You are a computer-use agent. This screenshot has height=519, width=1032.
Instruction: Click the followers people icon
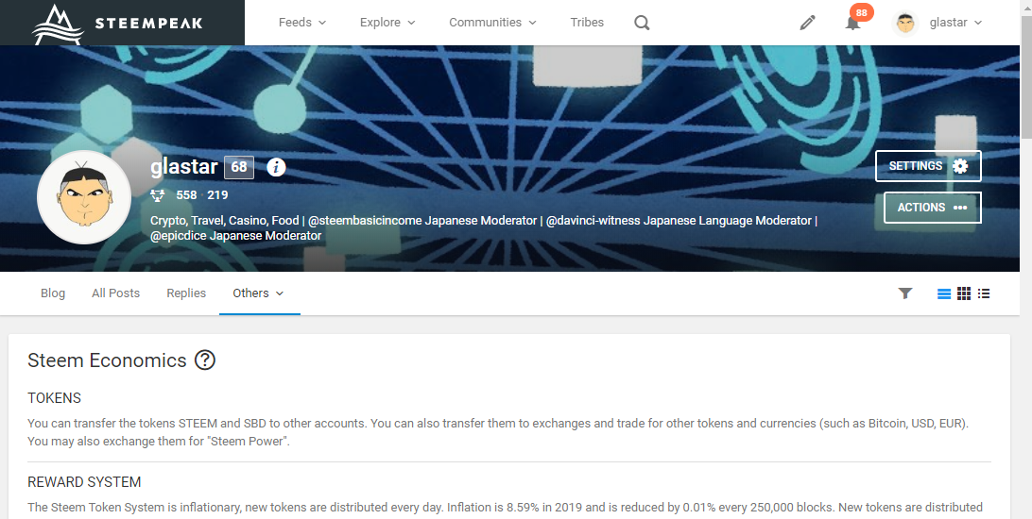pos(157,195)
